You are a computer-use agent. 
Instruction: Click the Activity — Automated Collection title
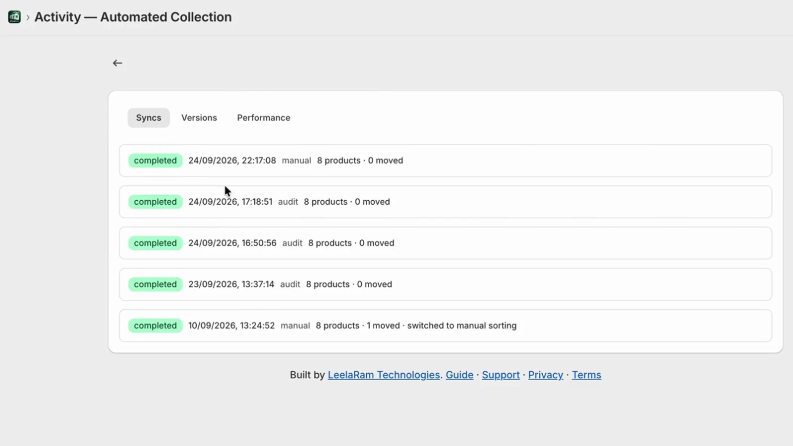(x=133, y=17)
